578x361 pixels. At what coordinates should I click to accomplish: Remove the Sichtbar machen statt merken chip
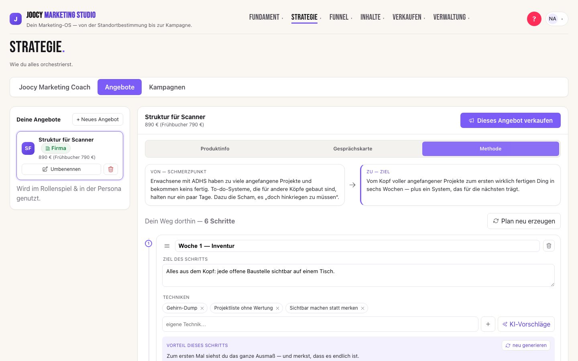click(362, 308)
